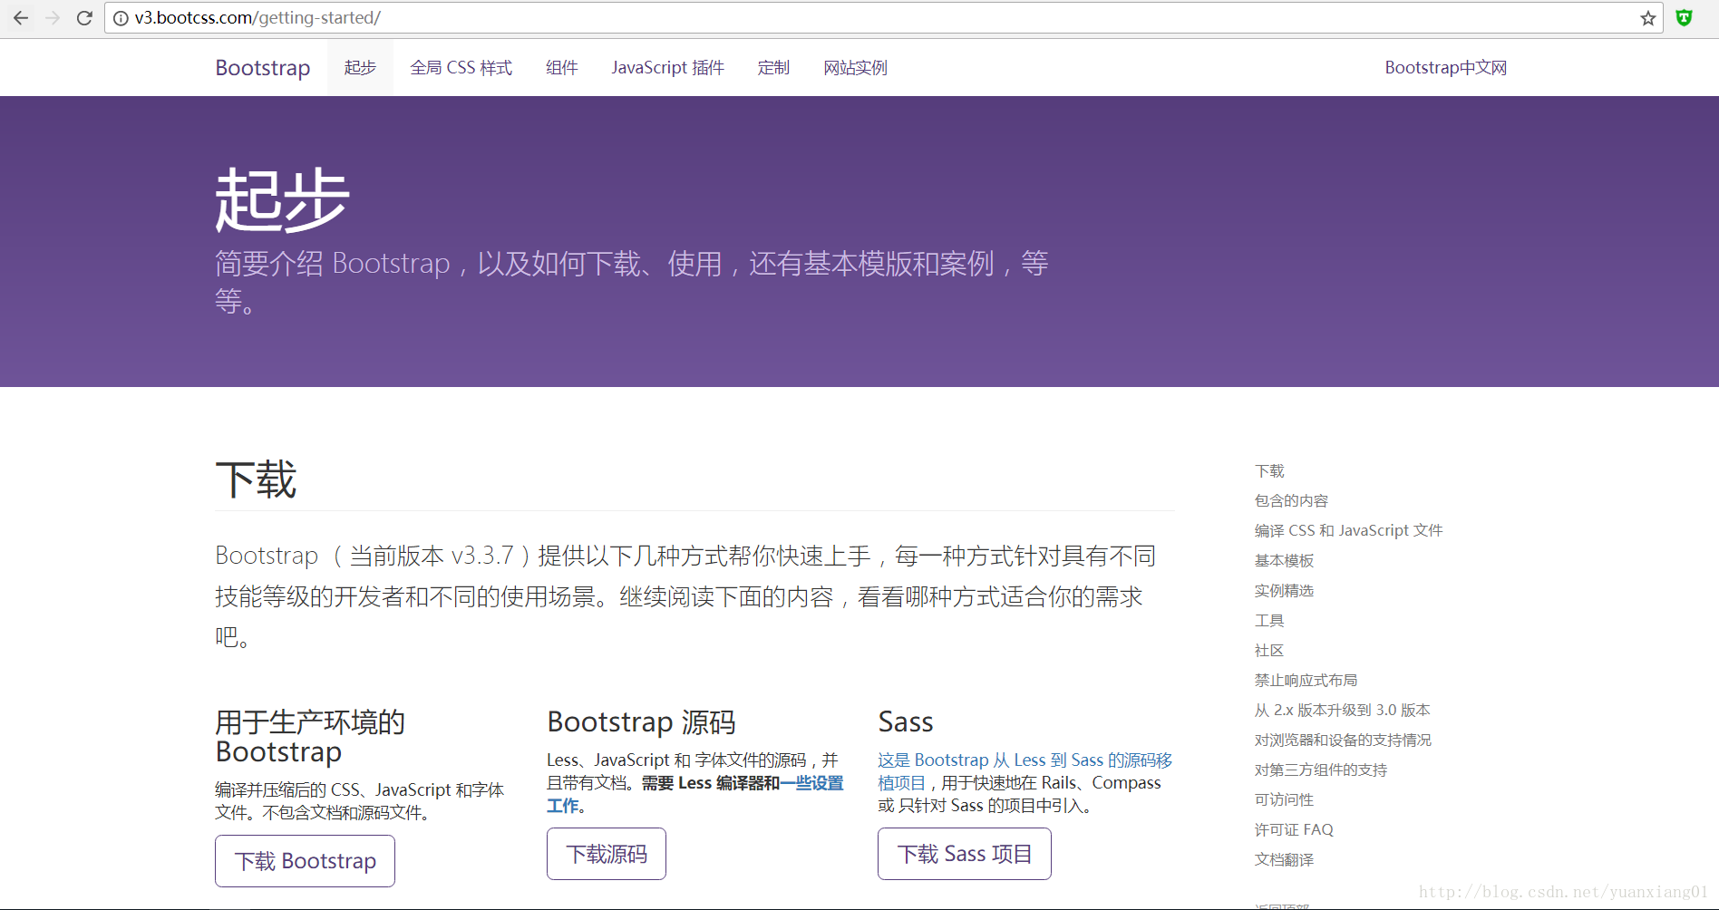Screen dimensions: 1719x910
Task: Reload the page with refresh icon
Action: [84, 17]
